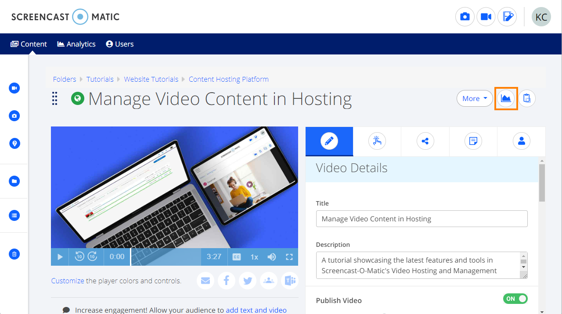Navigate to Website Tutorials breadcrumb
Viewport: 562px width, 314px height.
pyautogui.click(x=151, y=79)
